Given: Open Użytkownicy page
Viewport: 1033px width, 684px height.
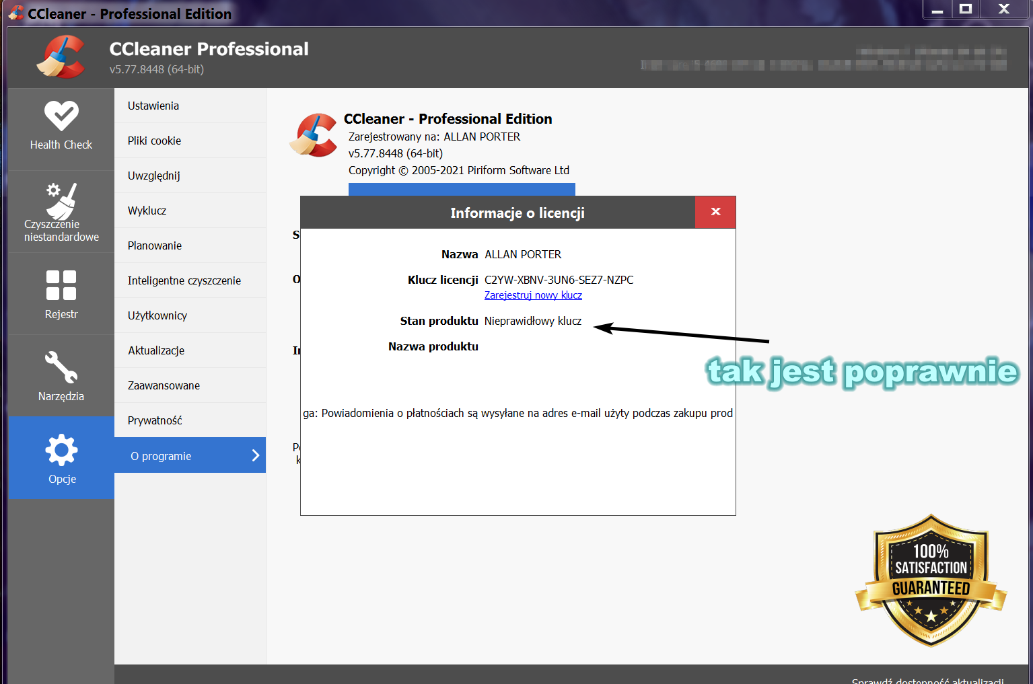Looking at the screenshot, I should pos(190,315).
